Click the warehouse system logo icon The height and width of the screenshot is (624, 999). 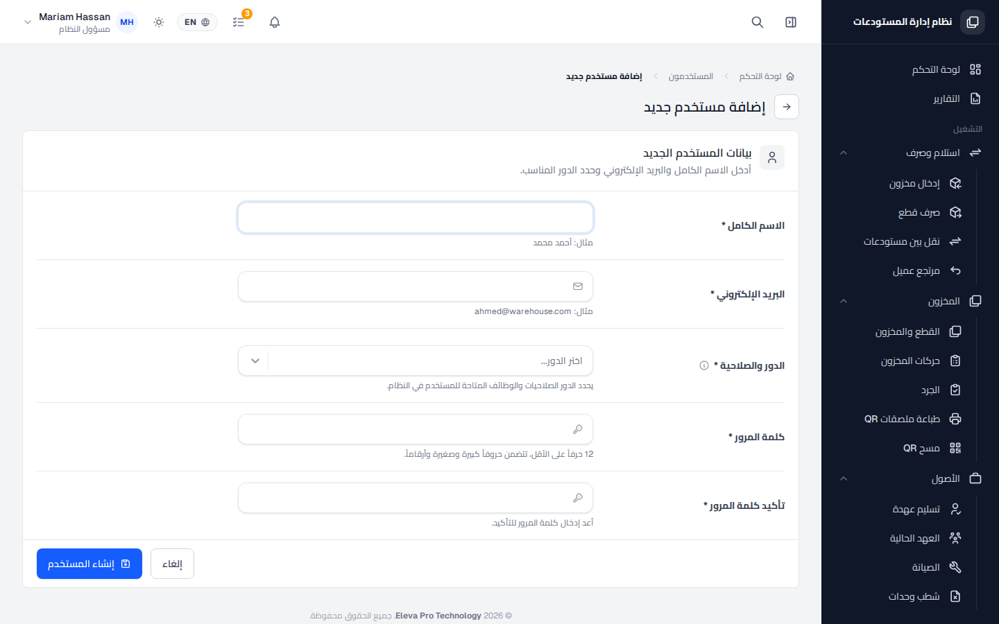(973, 22)
